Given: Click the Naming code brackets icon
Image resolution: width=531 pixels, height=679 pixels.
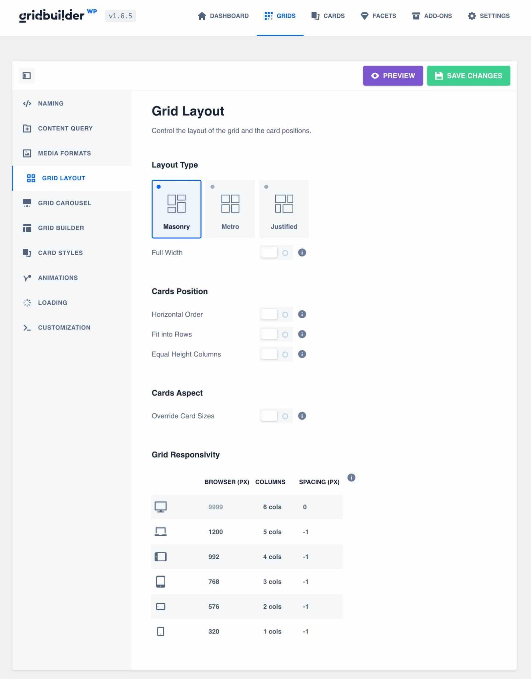Looking at the screenshot, I should pos(27,103).
